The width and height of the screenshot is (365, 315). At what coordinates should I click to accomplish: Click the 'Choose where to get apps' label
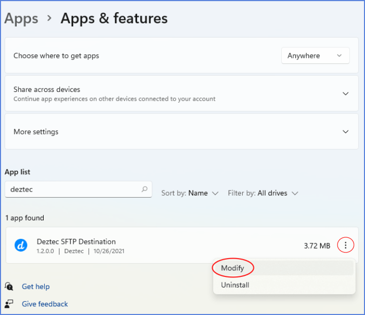[x=56, y=56]
